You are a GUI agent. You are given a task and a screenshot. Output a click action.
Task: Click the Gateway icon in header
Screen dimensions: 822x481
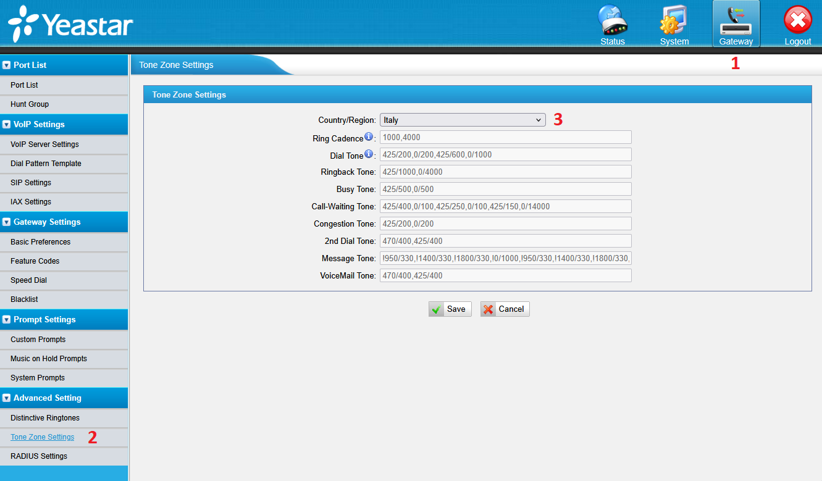click(736, 25)
